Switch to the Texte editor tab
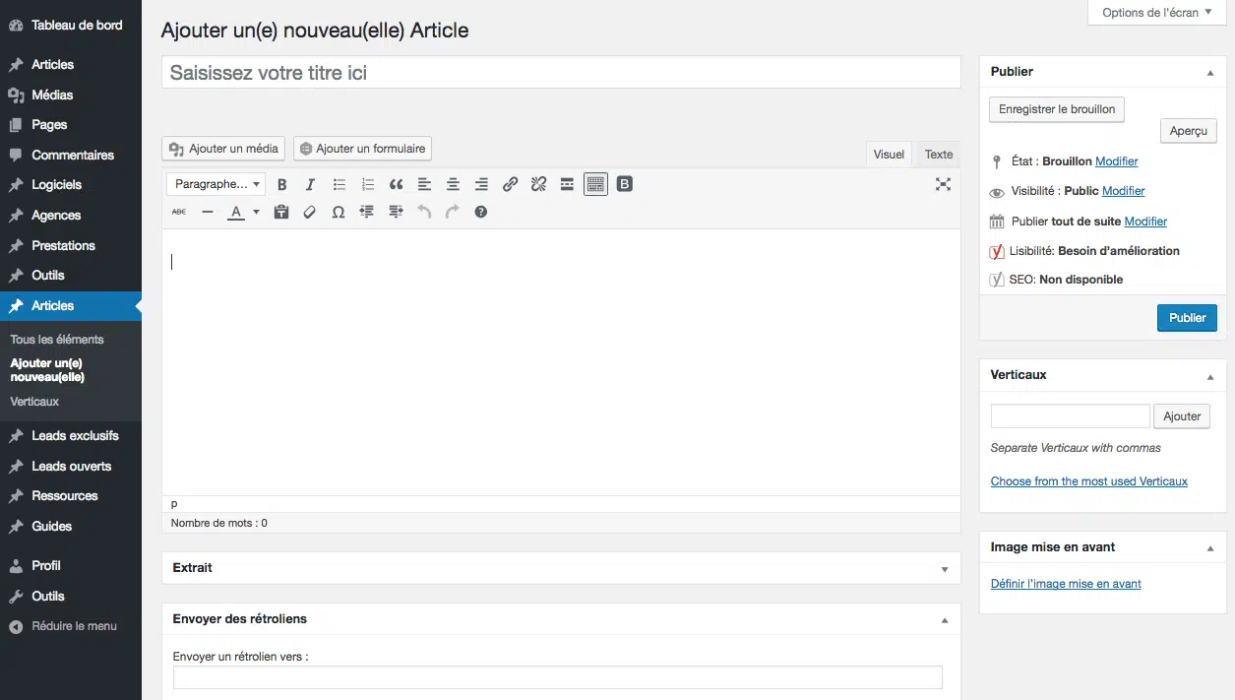Screen dimensions: 1235x700 click(938, 155)
